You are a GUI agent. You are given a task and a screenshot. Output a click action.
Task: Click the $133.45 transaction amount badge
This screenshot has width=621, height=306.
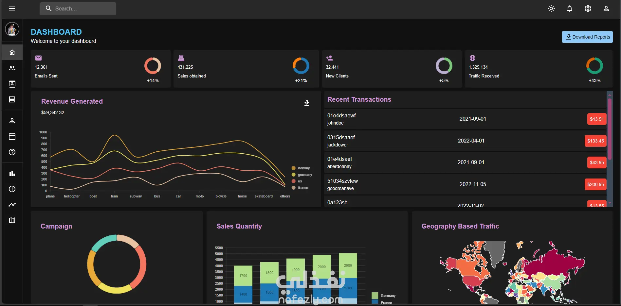pos(595,141)
